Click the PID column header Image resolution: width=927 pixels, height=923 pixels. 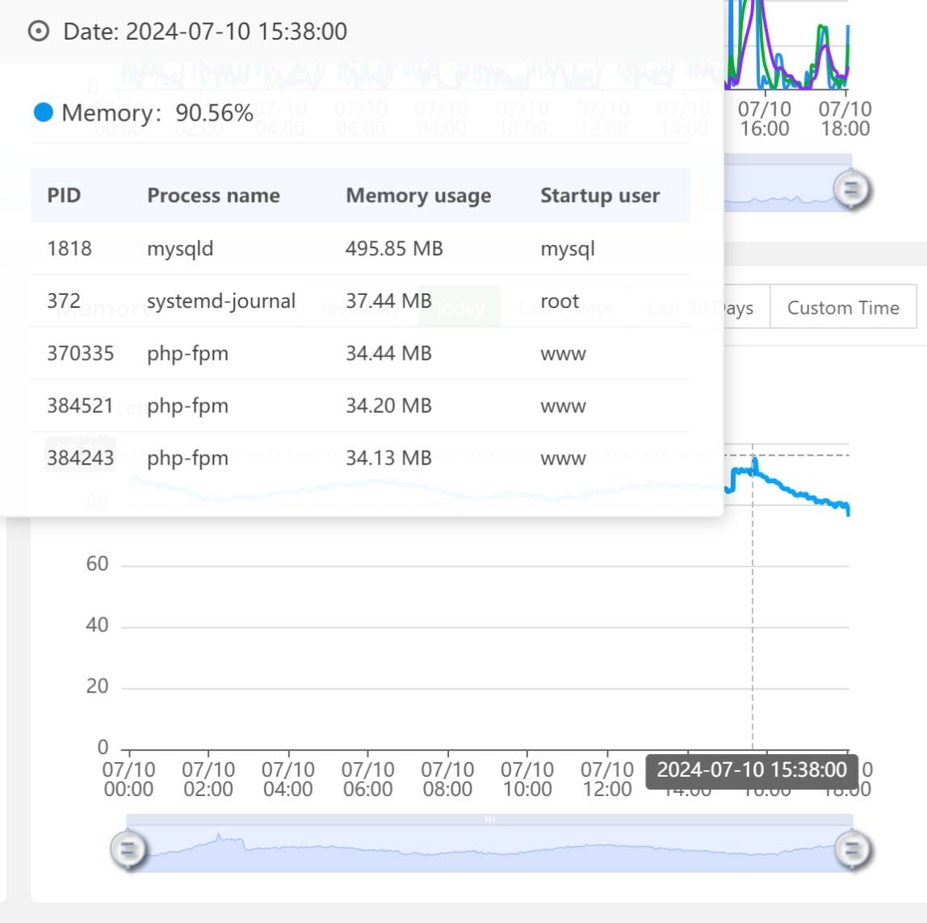(x=64, y=196)
